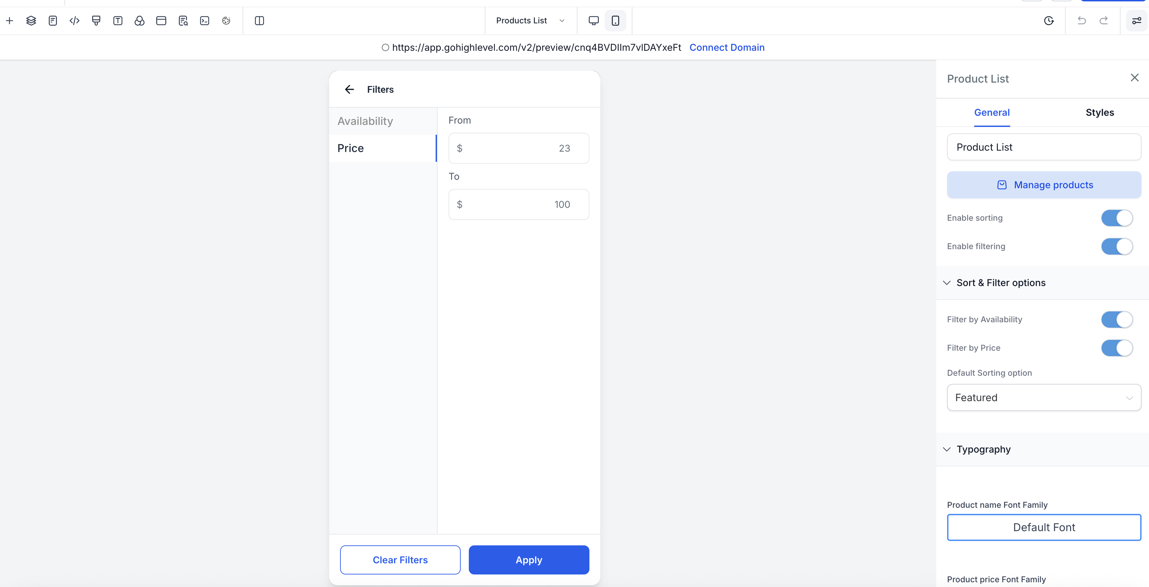Image resolution: width=1149 pixels, height=587 pixels.
Task: Disable the Enable sorting toggle
Action: [x=1116, y=218]
